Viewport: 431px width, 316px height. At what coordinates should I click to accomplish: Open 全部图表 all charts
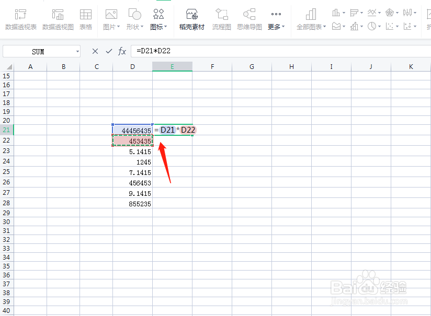[x=311, y=19]
